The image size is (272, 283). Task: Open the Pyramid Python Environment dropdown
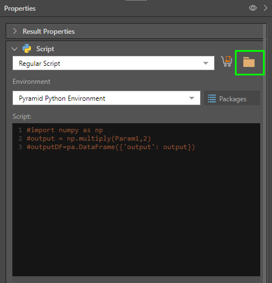[106, 98]
